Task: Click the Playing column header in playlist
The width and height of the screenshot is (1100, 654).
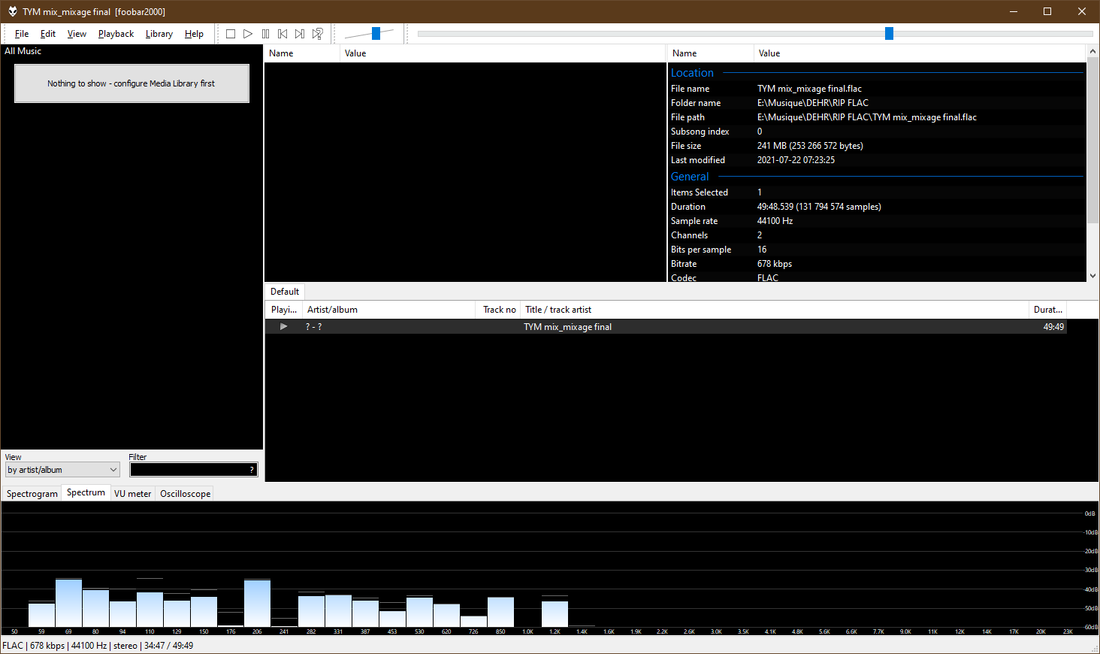Action: (x=284, y=310)
